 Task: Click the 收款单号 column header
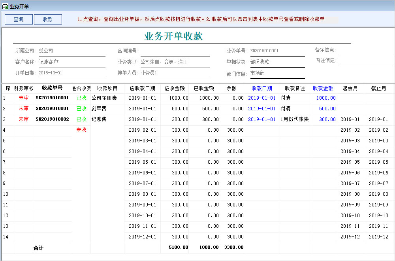[x=52, y=88]
